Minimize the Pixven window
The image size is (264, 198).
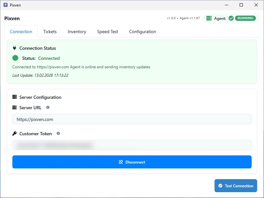click(x=227, y=5)
